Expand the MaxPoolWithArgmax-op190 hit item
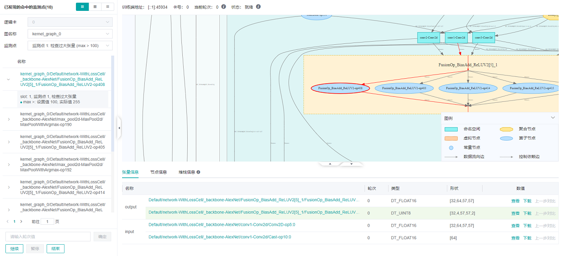The width and height of the screenshot is (564, 256). click(9, 119)
